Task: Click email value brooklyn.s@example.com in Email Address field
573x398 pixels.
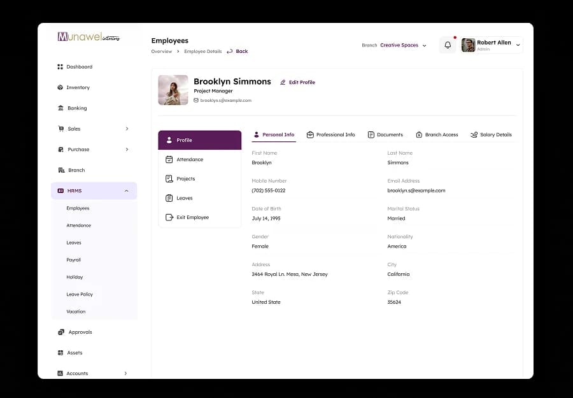Action: [x=416, y=190]
